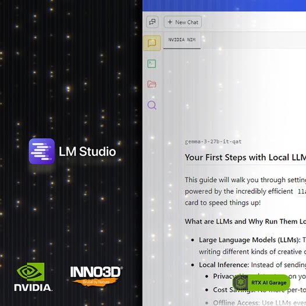The width and height of the screenshot is (306, 306).
Task: Click the What are LLMs and Why Run heading
Action: 245,222
